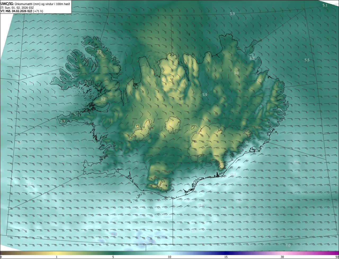Select the 3.2 value in the Westfjords
Screen dimensions: 339x259
pos(99,52)
